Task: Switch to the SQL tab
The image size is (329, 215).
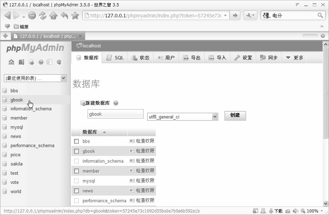Action: click(115, 58)
